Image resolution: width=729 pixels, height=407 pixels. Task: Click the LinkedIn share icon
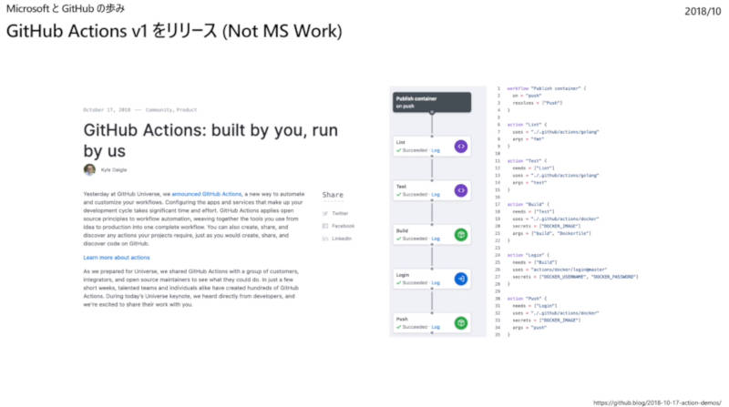pos(325,239)
